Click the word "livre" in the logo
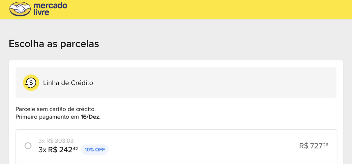 pyautogui.click(x=41, y=12)
